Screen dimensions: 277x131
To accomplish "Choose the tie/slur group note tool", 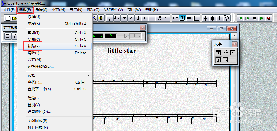I will point(117,18).
